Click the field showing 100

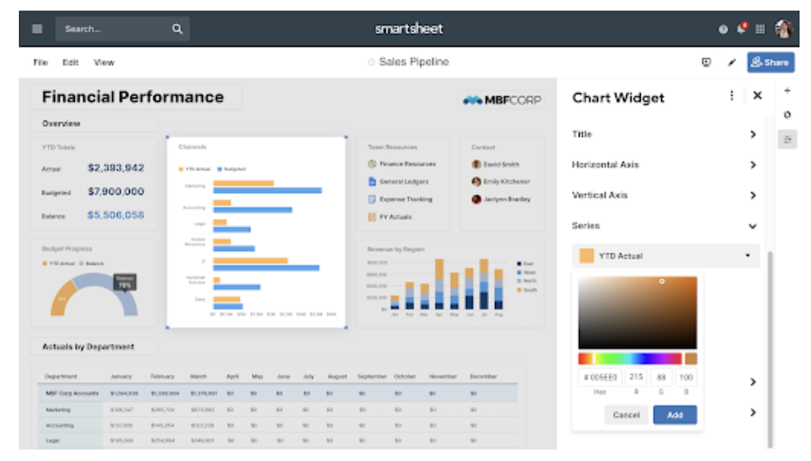tap(686, 377)
